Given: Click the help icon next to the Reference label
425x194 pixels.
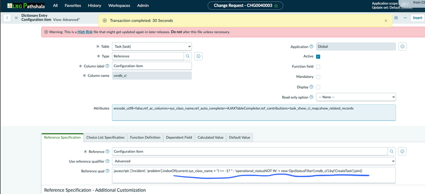Looking at the screenshot, I should pyautogui.click(x=107, y=152).
